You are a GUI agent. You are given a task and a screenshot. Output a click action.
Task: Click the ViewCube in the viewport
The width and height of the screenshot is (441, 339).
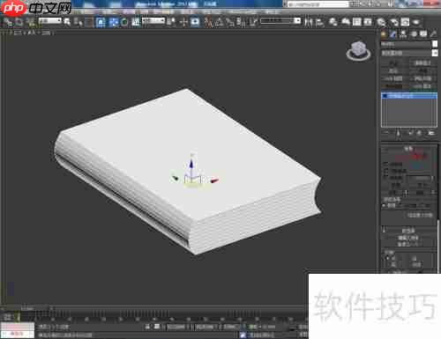pyautogui.click(x=358, y=50)
